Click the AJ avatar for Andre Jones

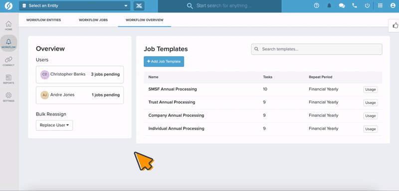tap(44, 95)
